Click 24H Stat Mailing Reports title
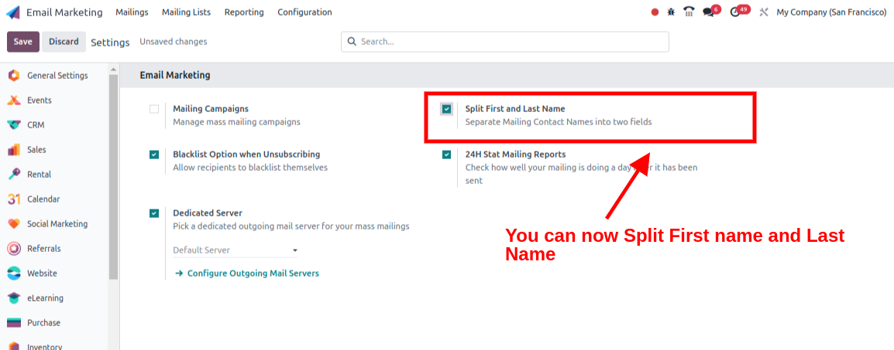Image resolution: width=894 pixels, height=350 pixels. (x=515, y=154)
